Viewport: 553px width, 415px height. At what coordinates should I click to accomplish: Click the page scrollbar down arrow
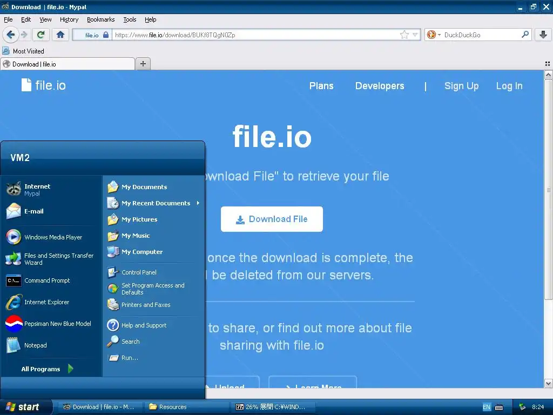click(548, 383)
